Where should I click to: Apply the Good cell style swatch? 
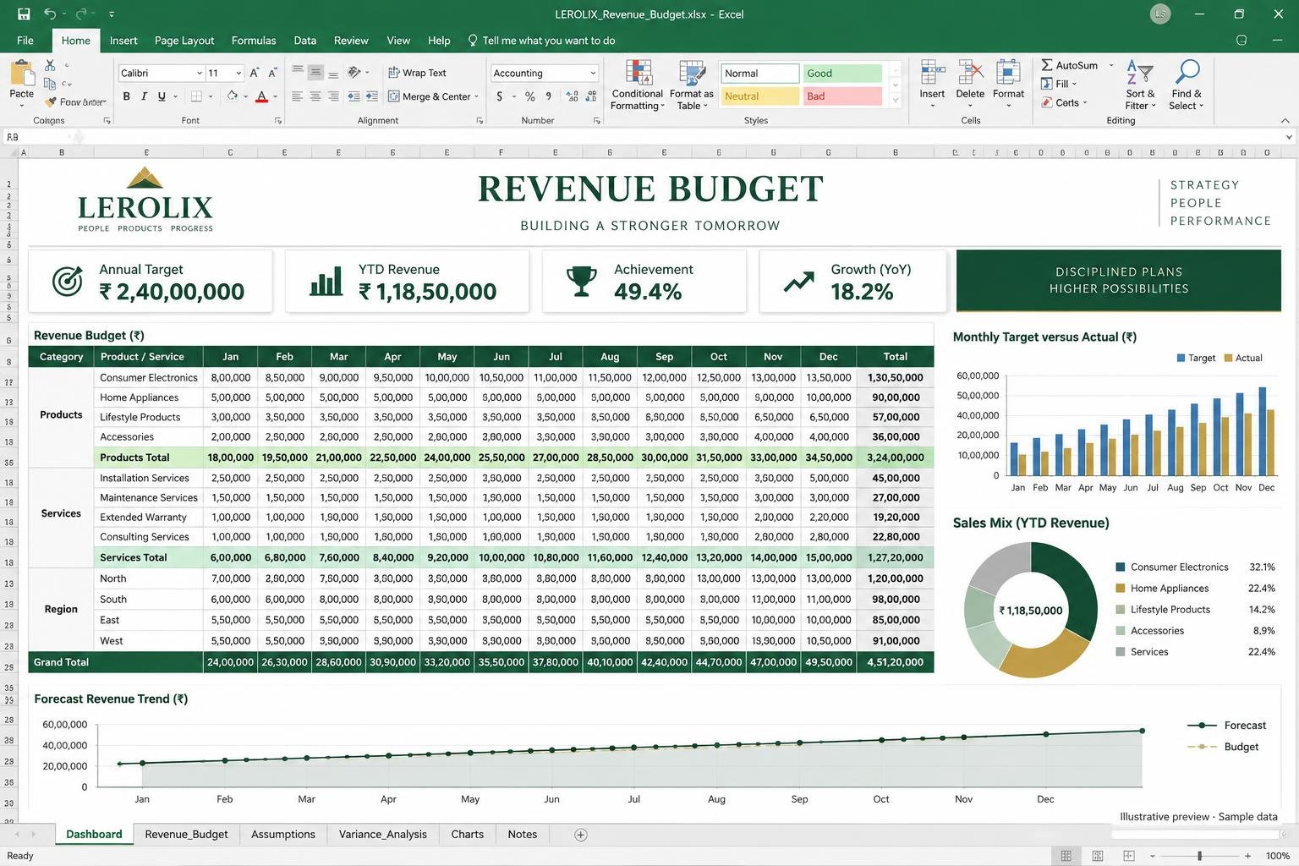pyautogui.click(x=843, y=74)
